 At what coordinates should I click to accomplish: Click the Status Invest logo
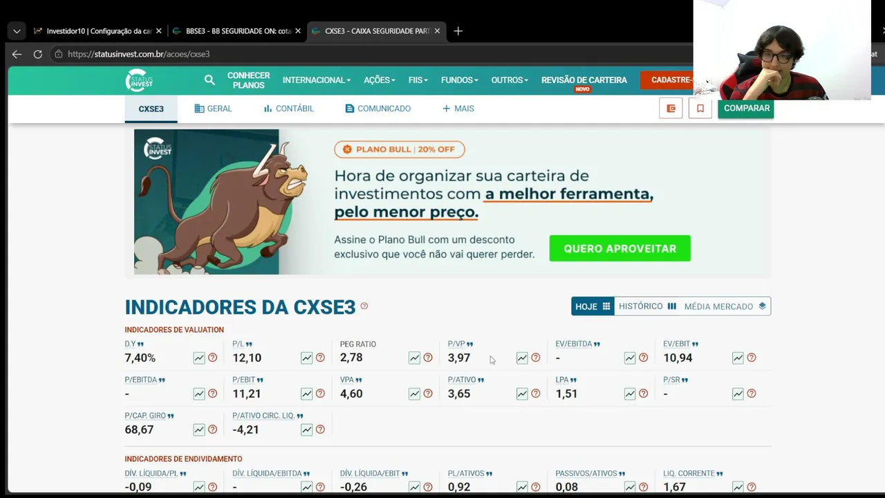coord(139,80)
